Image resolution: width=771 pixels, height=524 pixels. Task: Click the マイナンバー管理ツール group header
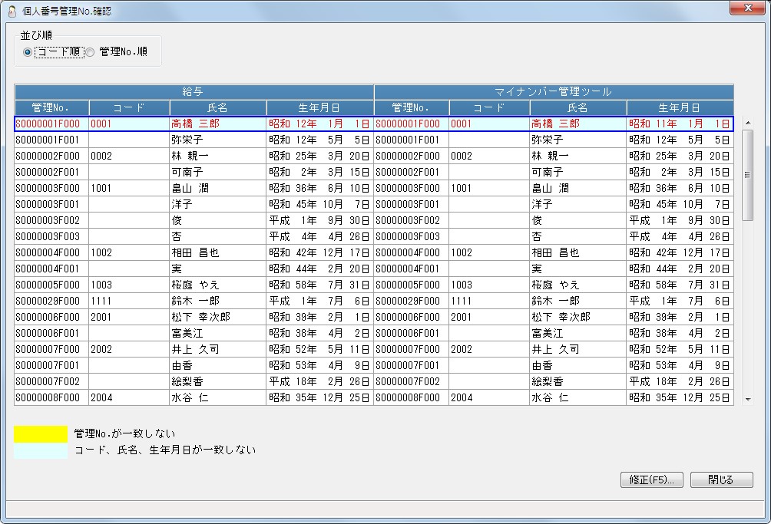click(553, 91)
